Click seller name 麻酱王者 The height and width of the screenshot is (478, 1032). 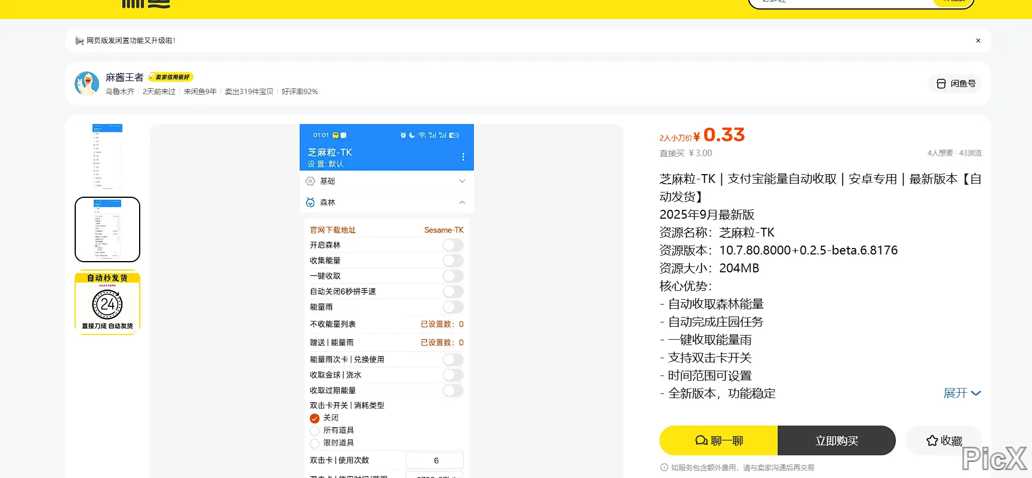pos(125,77)
